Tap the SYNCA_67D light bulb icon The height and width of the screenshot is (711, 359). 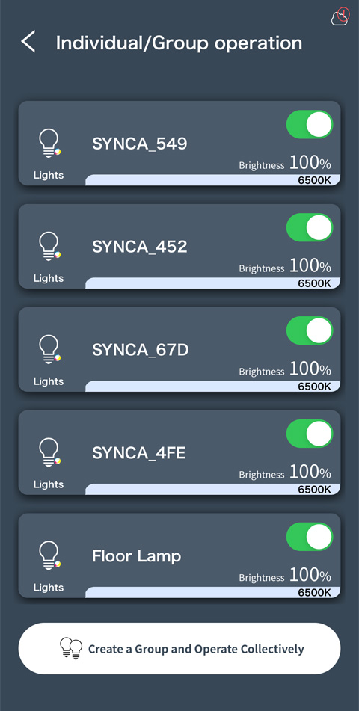pos(49,349)
